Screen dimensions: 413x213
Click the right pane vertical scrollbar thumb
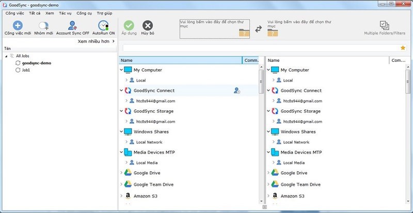click(x=408, y=81)
